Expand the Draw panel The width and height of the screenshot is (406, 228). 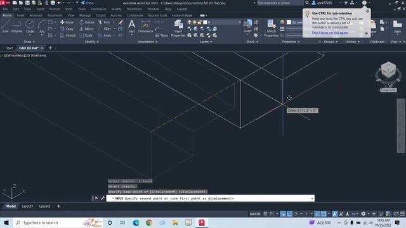tap(29, 42)
